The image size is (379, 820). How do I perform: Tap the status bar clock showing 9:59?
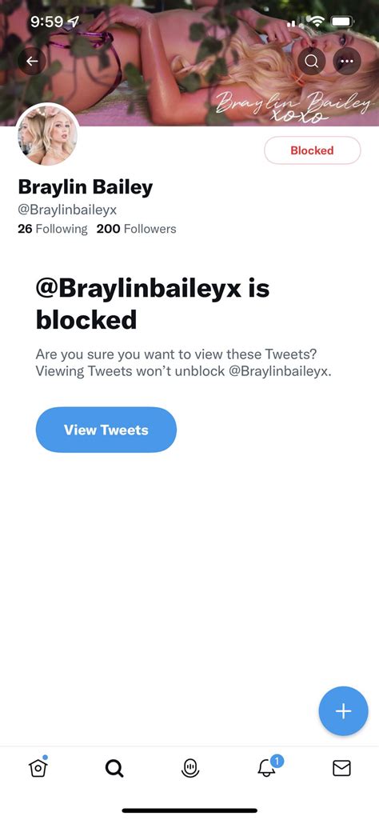point(47,22)
